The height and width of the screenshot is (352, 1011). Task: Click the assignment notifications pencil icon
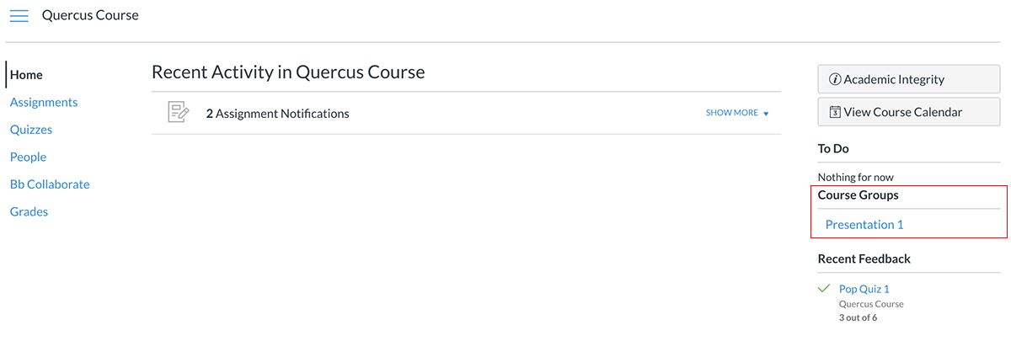[178, 113]
